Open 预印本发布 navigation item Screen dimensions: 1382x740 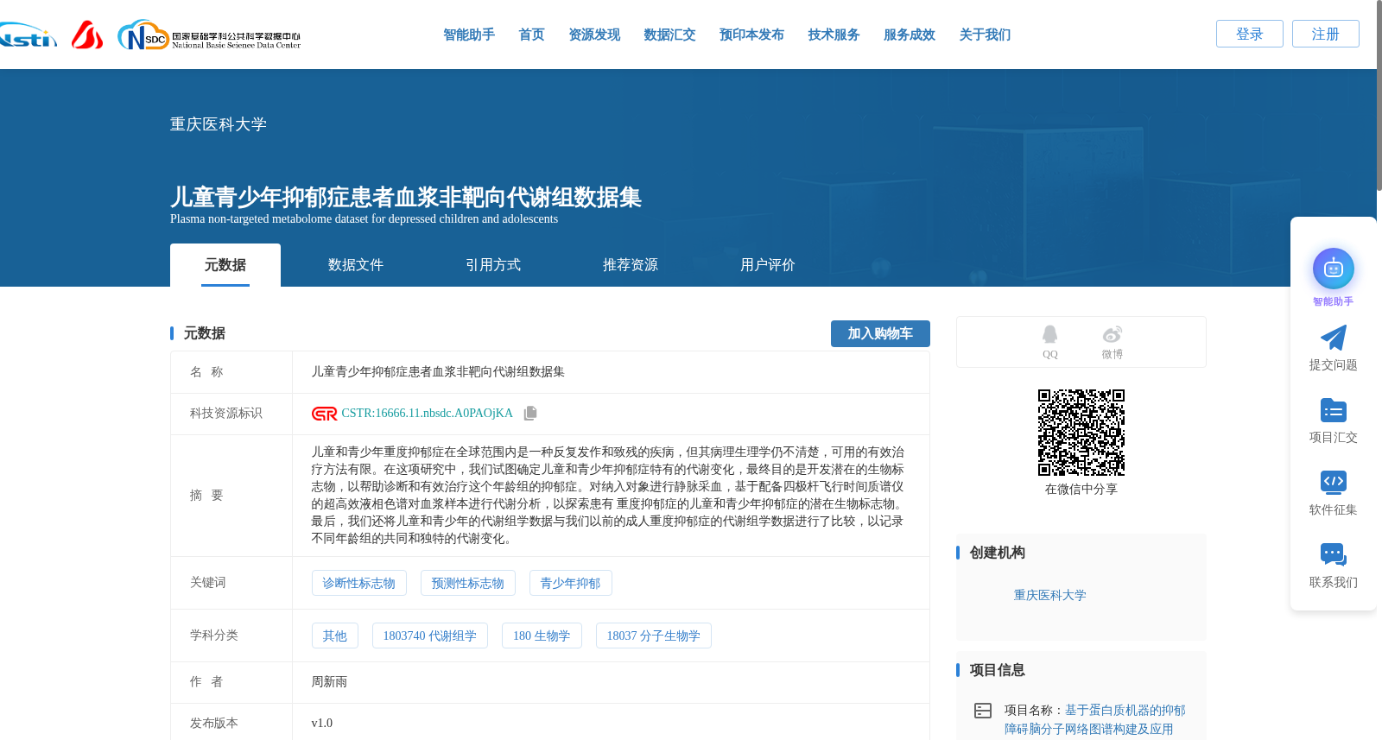pos(751,35)
